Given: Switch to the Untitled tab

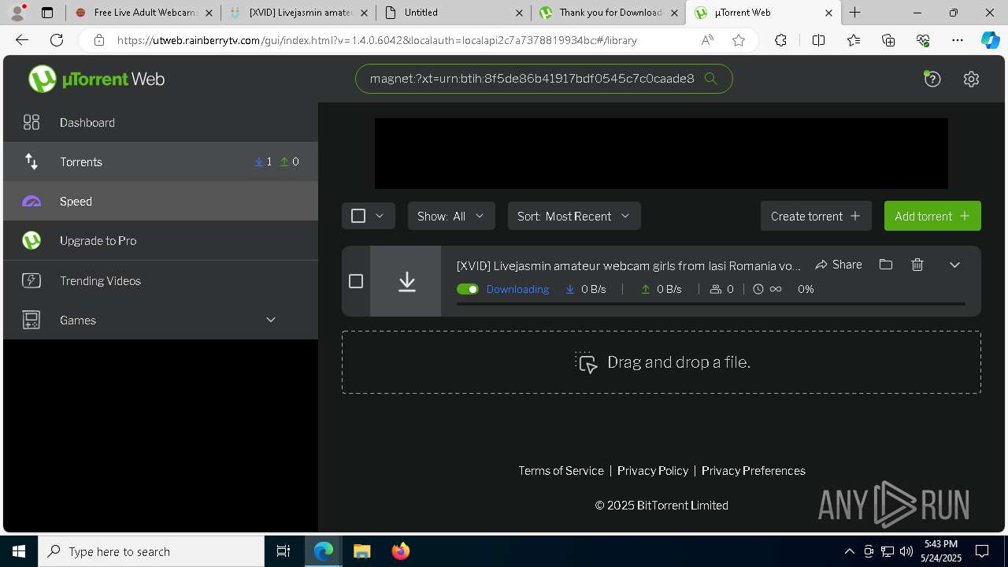Looking at the screenshot, I should point(453,13).
